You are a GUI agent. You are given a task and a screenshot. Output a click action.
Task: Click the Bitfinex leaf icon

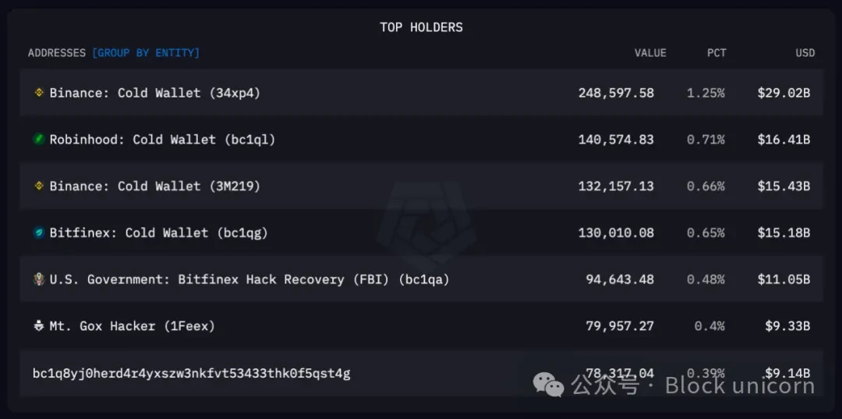click(x=39, y=233)
